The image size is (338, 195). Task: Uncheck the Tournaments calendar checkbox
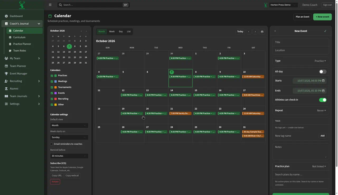click(52, 87)
